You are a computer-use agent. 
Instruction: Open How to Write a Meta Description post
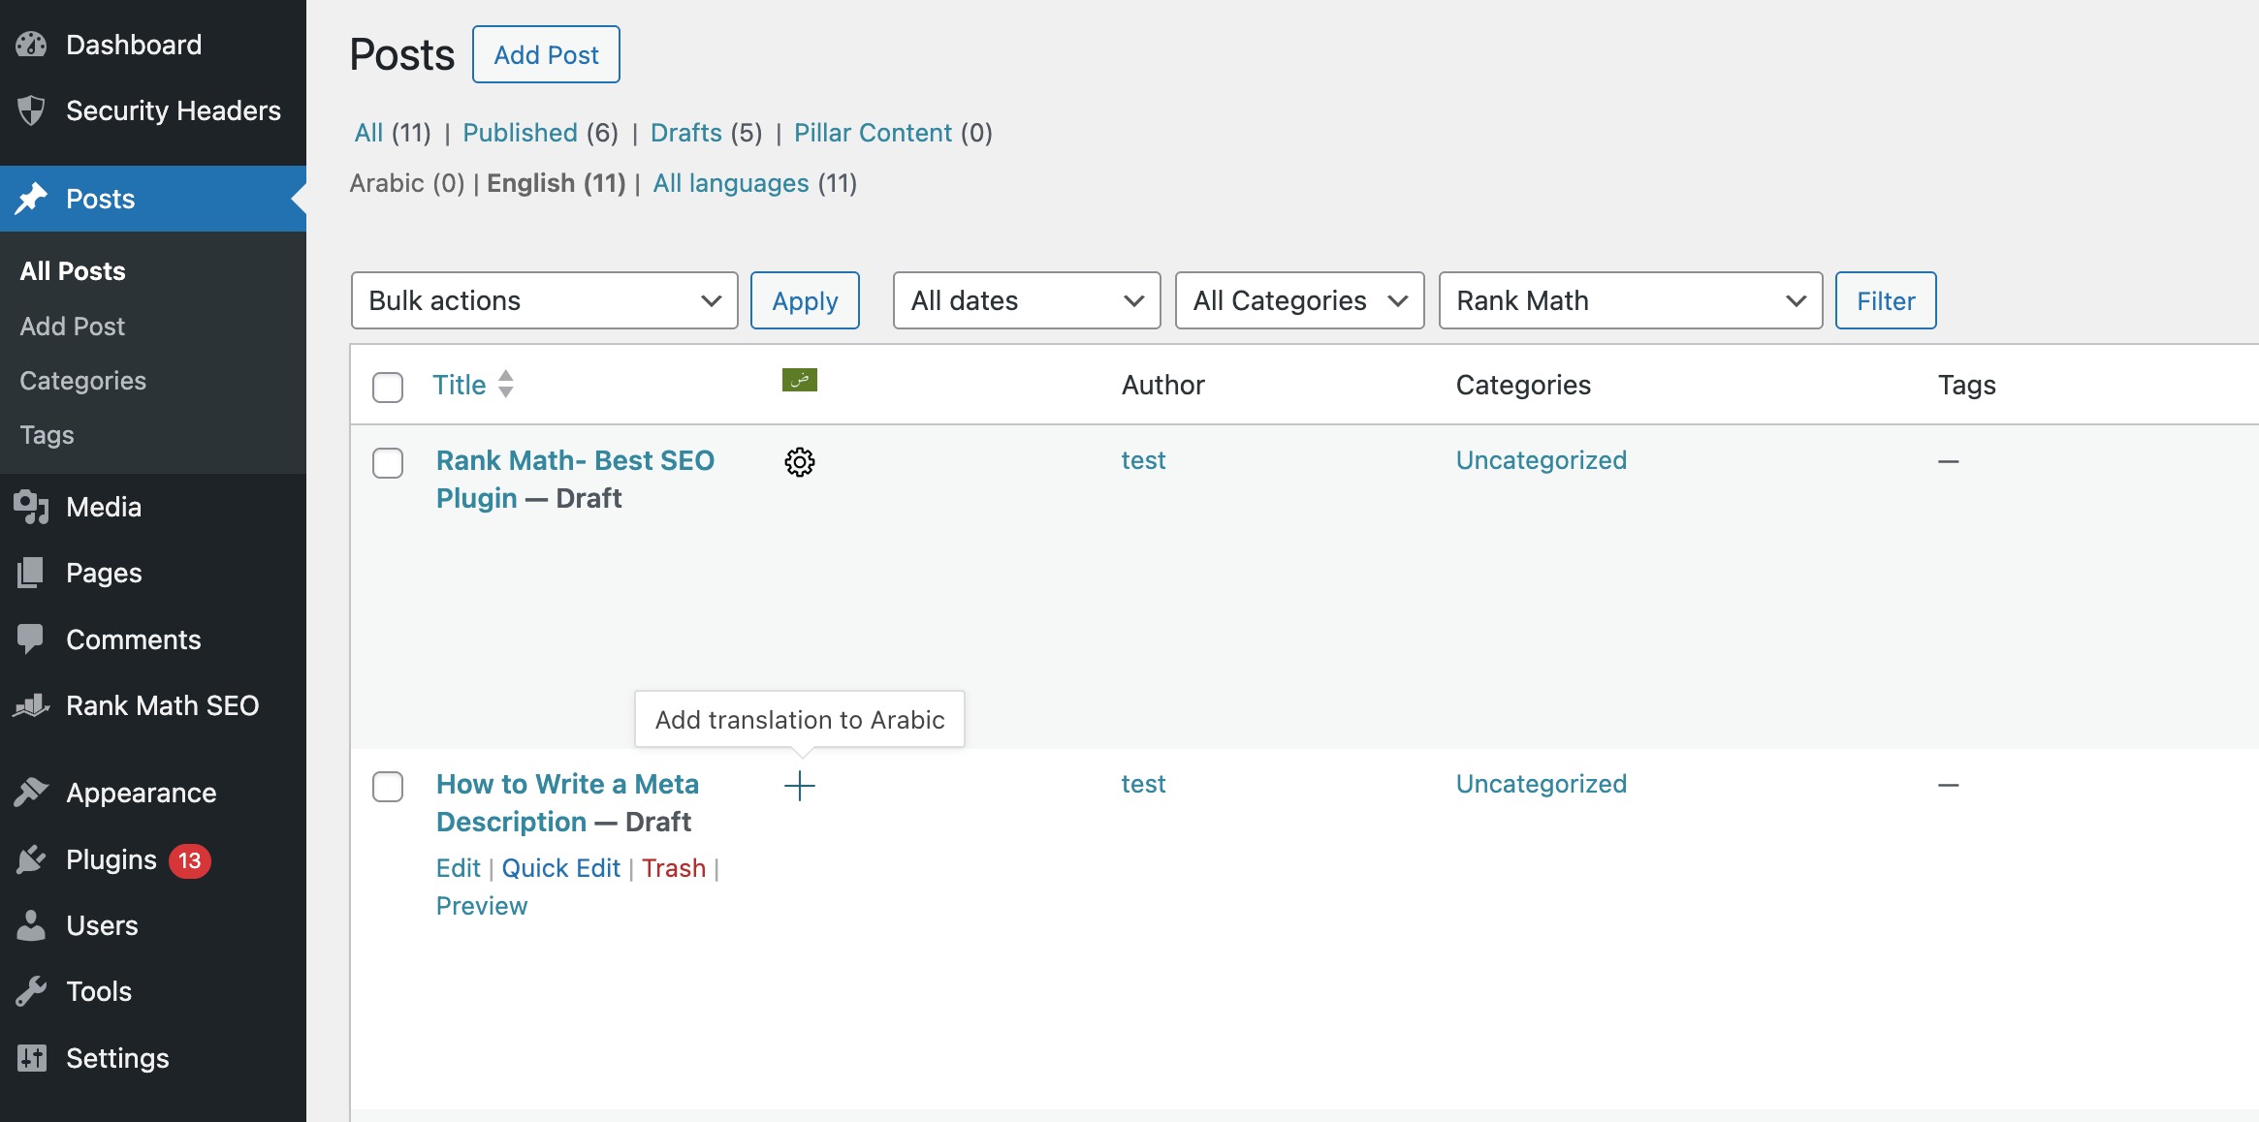coord(567,802)
